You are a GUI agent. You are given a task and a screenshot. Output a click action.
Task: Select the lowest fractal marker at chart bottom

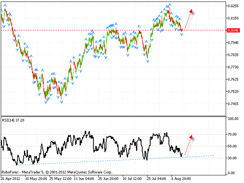[x=46, y=102]
